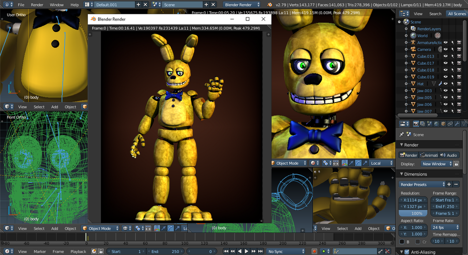Collapse the Dimensions panel
468x255 pixels.
(401, 174)
